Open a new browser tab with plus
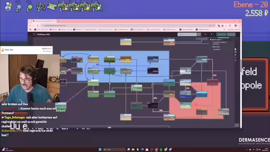The image size is (270, 152). click(x=58, y=21)
